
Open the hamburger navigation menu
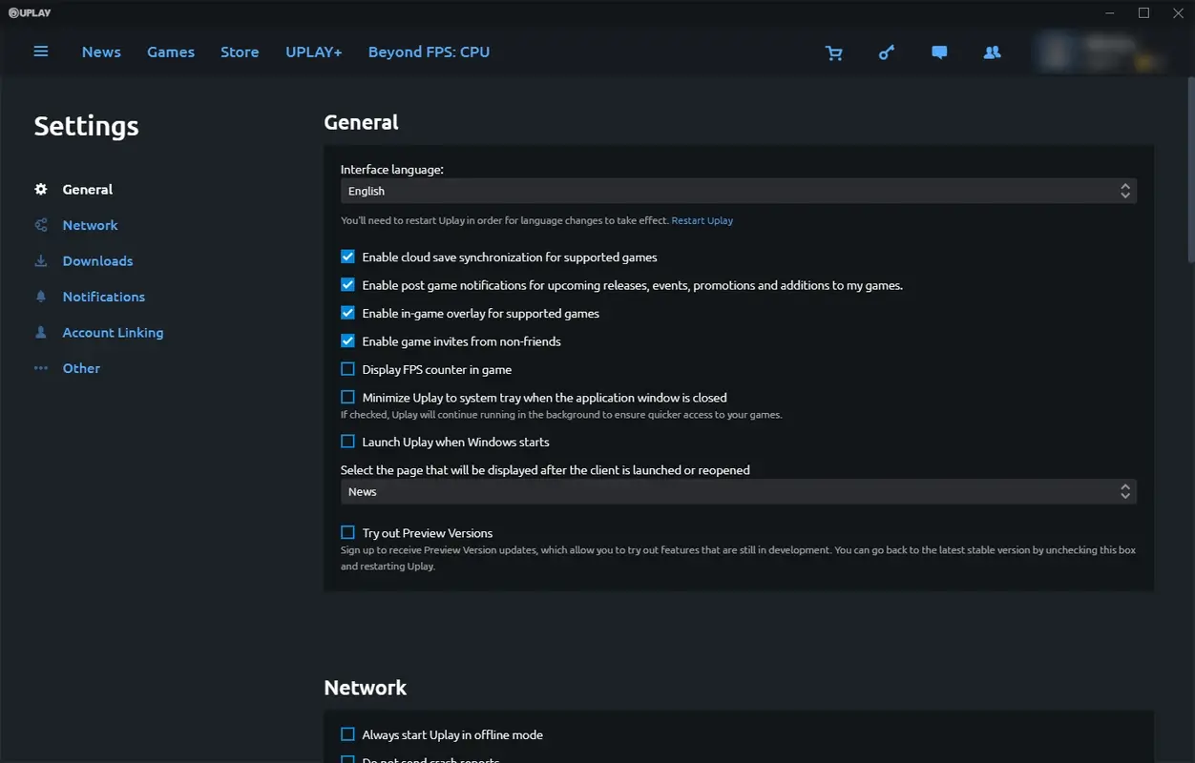tap(40, 52)
